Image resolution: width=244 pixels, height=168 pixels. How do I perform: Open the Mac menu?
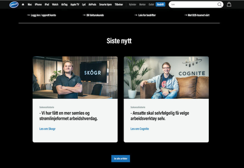click(x=30, y=5)
